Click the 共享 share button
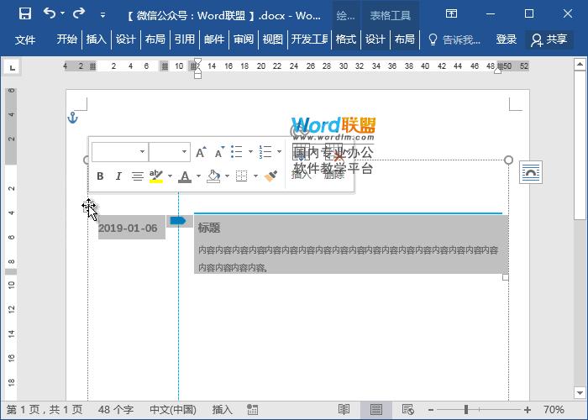Screen dimensions: 588x420 pyautogui.click(x=549, y=39)
